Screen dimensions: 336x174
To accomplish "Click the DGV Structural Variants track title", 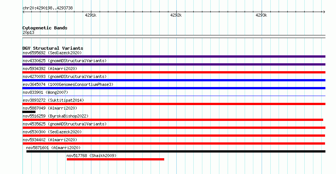I will (x=53, y=48).
